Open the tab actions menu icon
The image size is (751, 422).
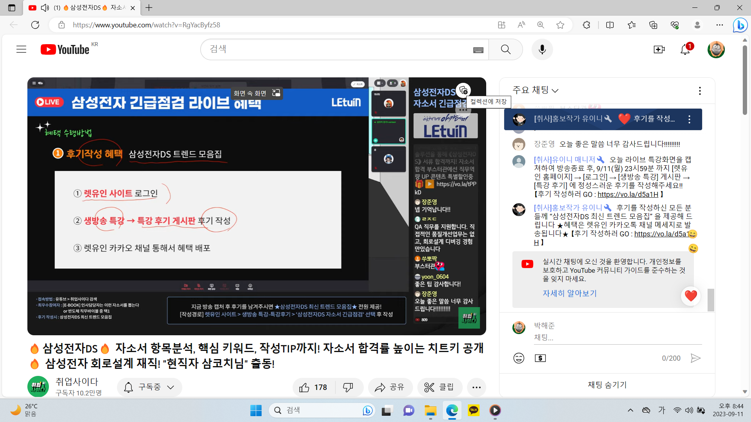pos(12,8)
